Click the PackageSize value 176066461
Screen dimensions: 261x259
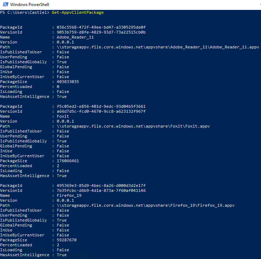pos(68,161)
